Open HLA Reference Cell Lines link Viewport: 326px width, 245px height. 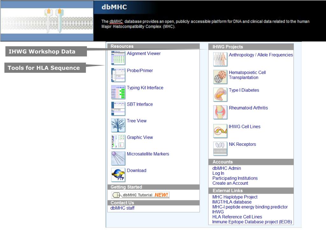[237, 217]
